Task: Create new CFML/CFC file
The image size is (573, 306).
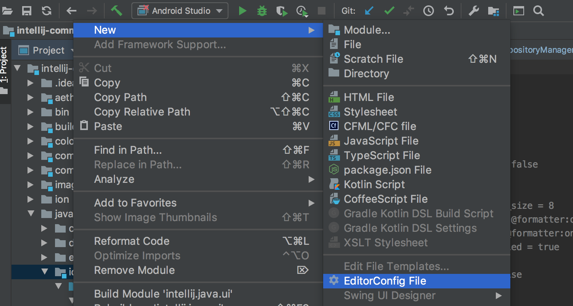Action: coord(417,126)
